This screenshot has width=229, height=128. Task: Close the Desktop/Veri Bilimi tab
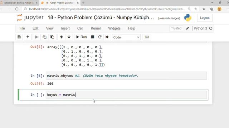[36, 3]
